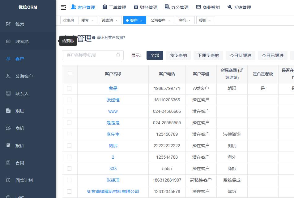Click the hamburger menu collapse icon

coord(63,7)
